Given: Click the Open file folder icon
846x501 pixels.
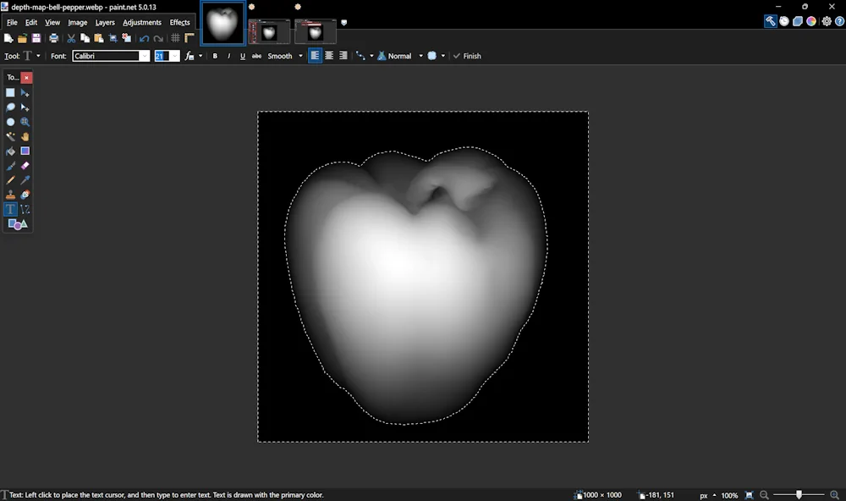Looking at the screenshot, I should pyautogui.click(x=22, y=38).
